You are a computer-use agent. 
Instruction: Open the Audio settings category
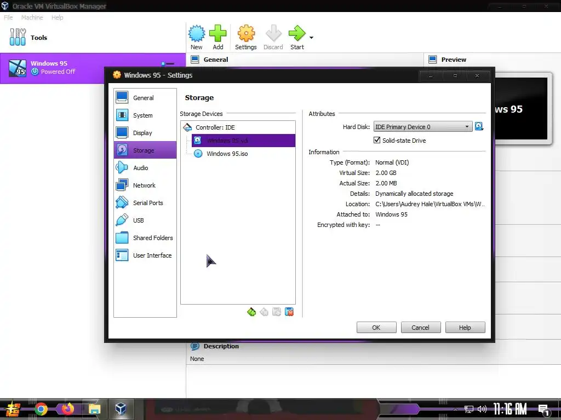pos(145,168)
